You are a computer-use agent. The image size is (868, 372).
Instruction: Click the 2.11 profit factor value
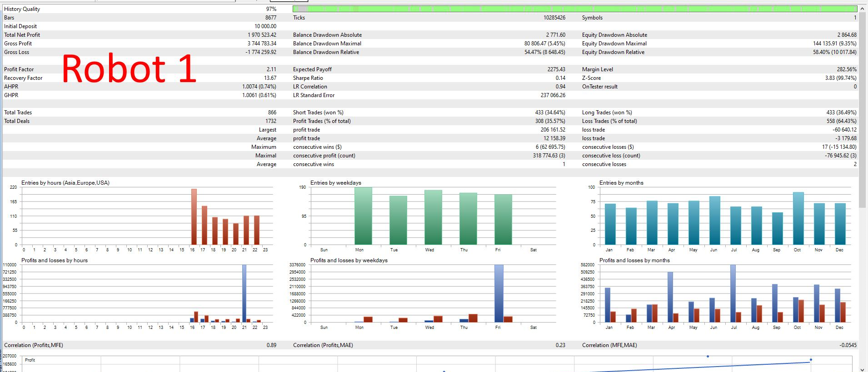pos(271,69)
